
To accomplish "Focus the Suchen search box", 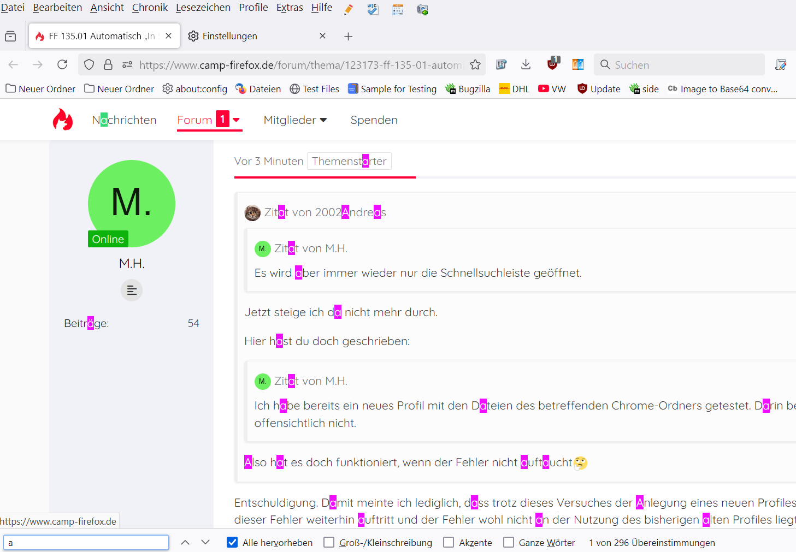I will tap(679, 64).
